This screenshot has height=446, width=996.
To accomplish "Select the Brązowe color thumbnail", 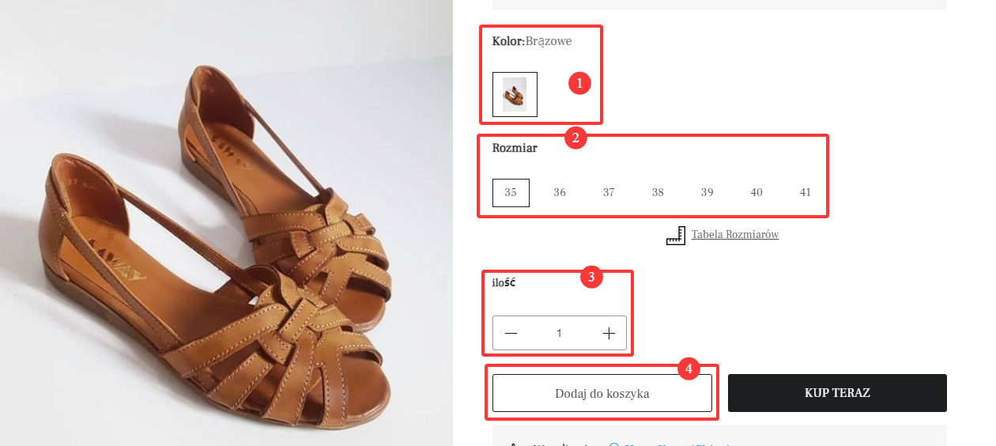I will click(515, 94).
